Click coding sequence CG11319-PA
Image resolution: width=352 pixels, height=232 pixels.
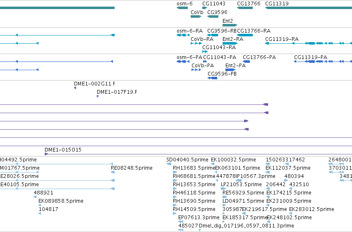[x=323, y=62]
